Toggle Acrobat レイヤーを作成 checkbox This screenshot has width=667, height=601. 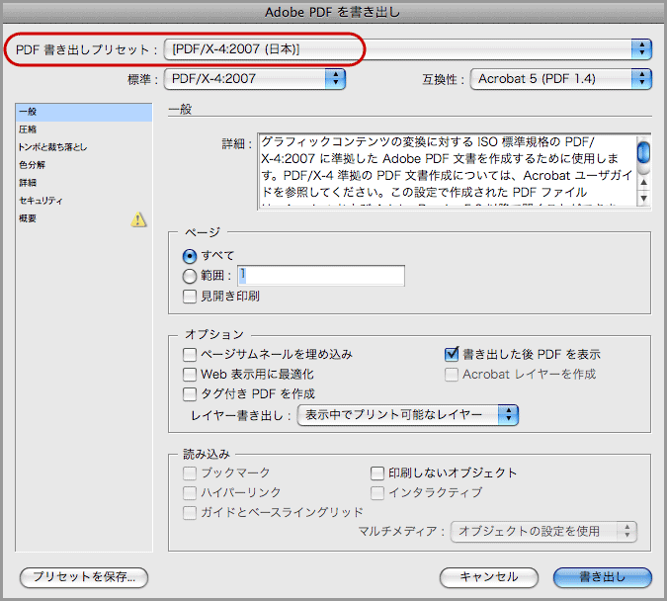point(452,375)
